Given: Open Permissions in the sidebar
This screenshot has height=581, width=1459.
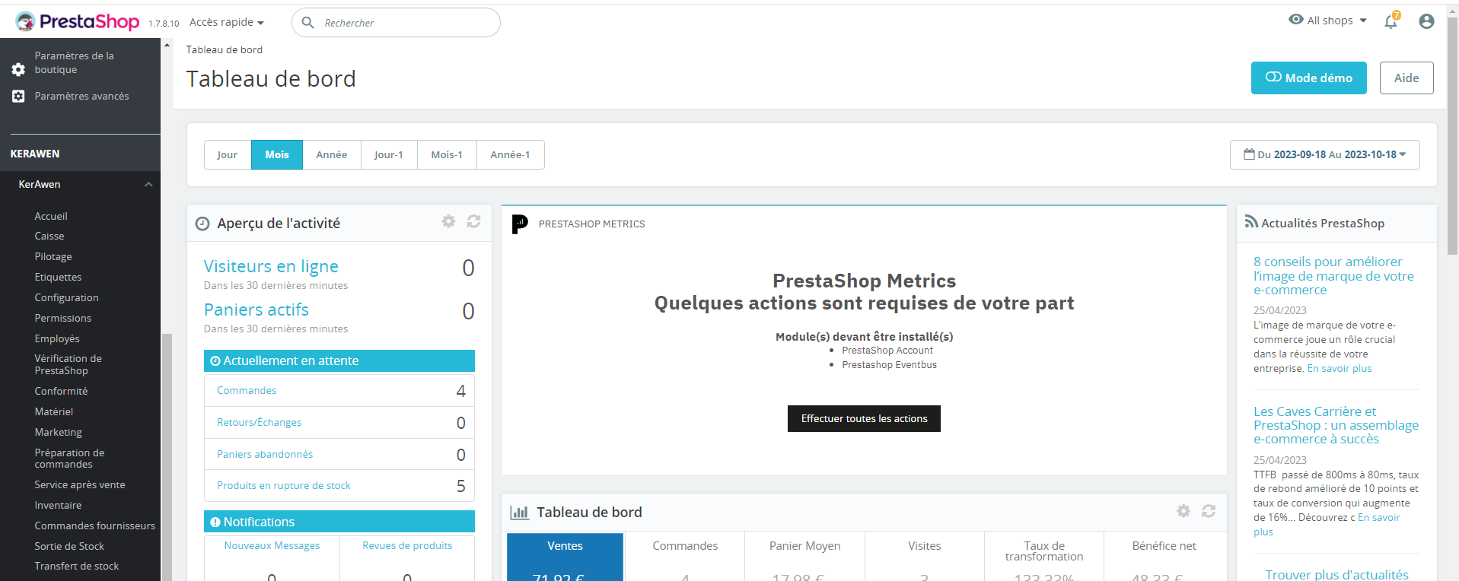Looking at the screenshot, I should coord(62,318).
